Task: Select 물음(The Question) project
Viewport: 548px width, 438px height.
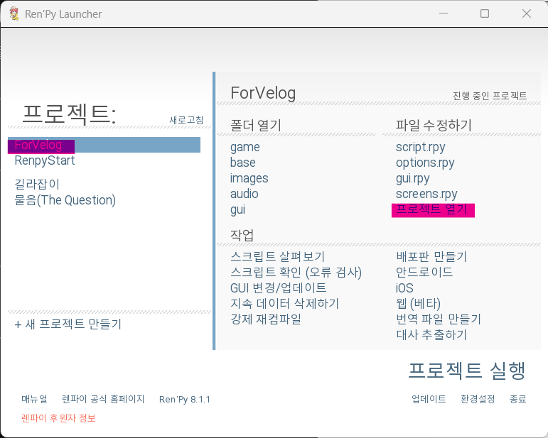Action: pos(65,200)
